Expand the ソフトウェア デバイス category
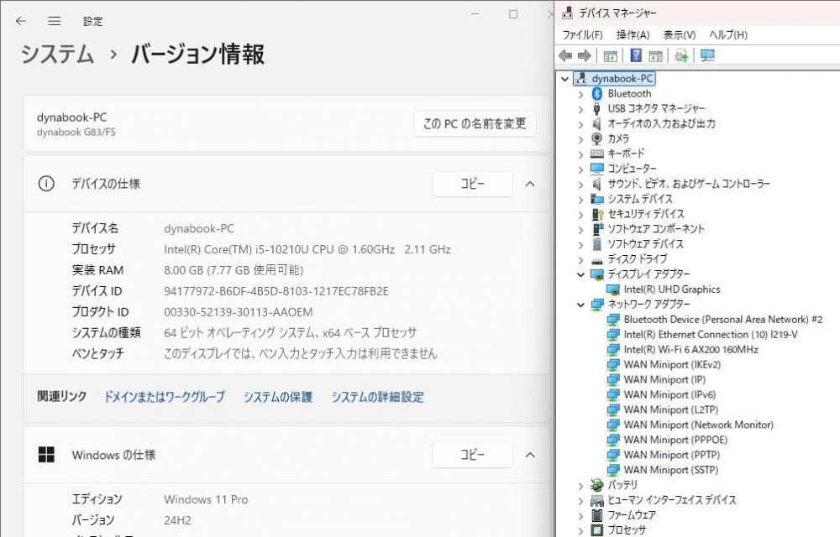840x537 pixels. [581, 245]
